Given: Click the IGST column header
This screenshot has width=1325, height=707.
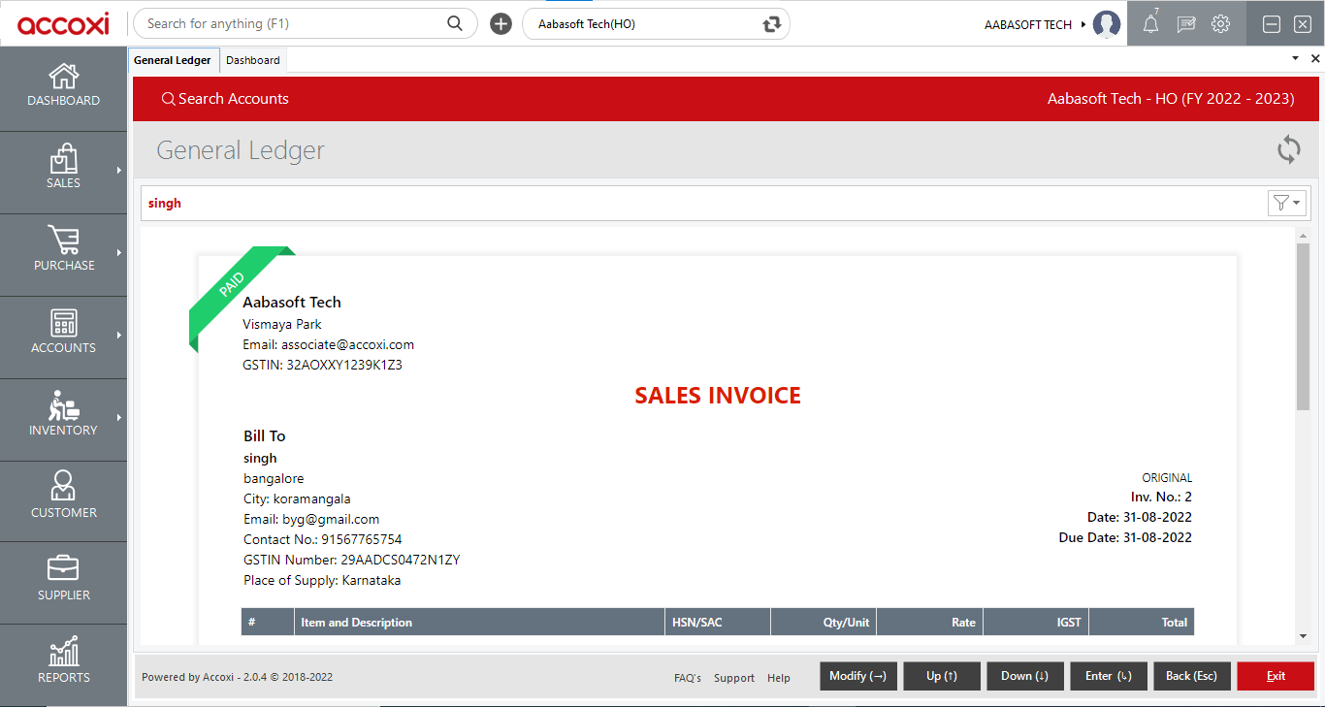Looking at the screenshot, I should click(1035, 622).
